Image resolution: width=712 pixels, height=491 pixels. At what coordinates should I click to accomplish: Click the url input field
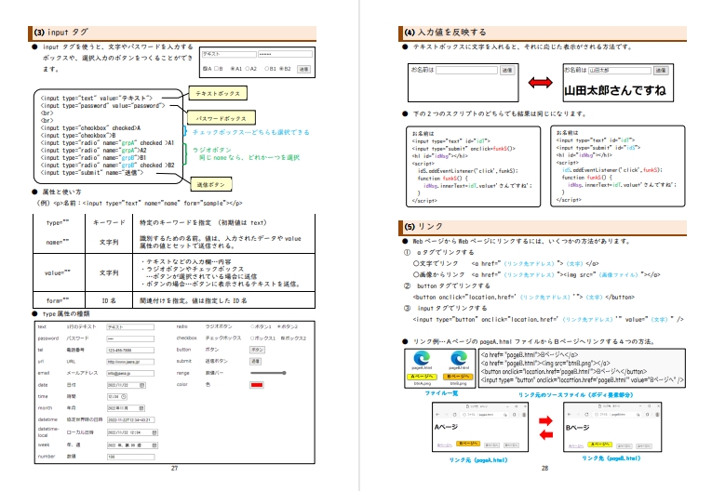tap(131, 362)
